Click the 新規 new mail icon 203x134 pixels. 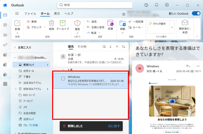(17, 23)
